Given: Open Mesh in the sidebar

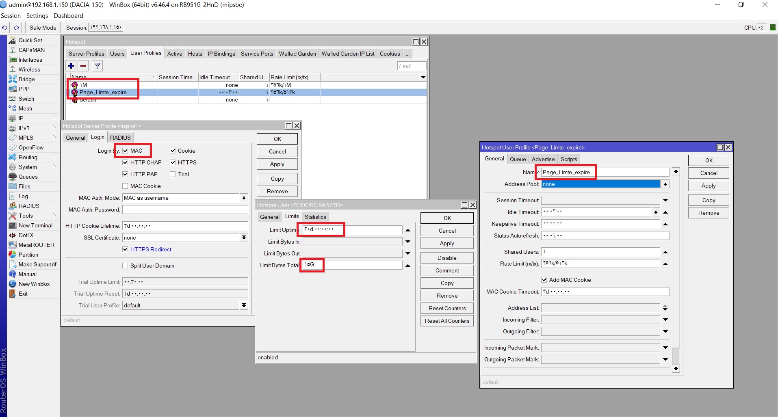Looking at the screenshot, I should coord(25,108).
